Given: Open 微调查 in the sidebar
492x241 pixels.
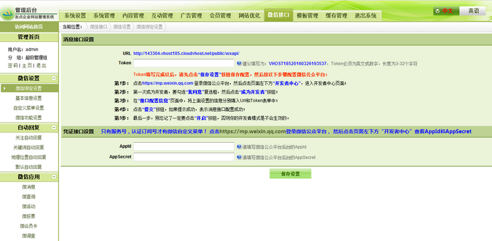Looking at the screenshot, I should point(29,236).
